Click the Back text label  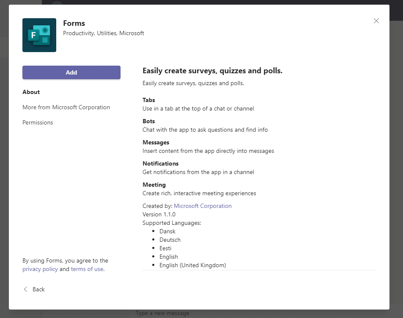pos(38,289)
